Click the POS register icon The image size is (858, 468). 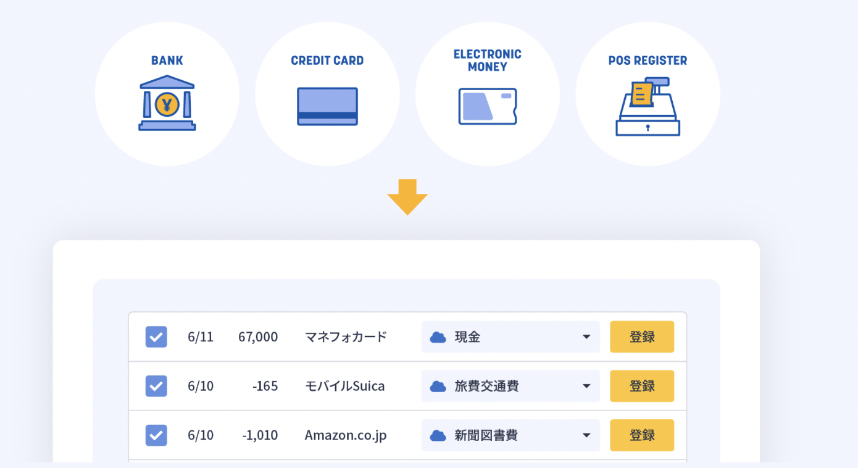(648, 106)
